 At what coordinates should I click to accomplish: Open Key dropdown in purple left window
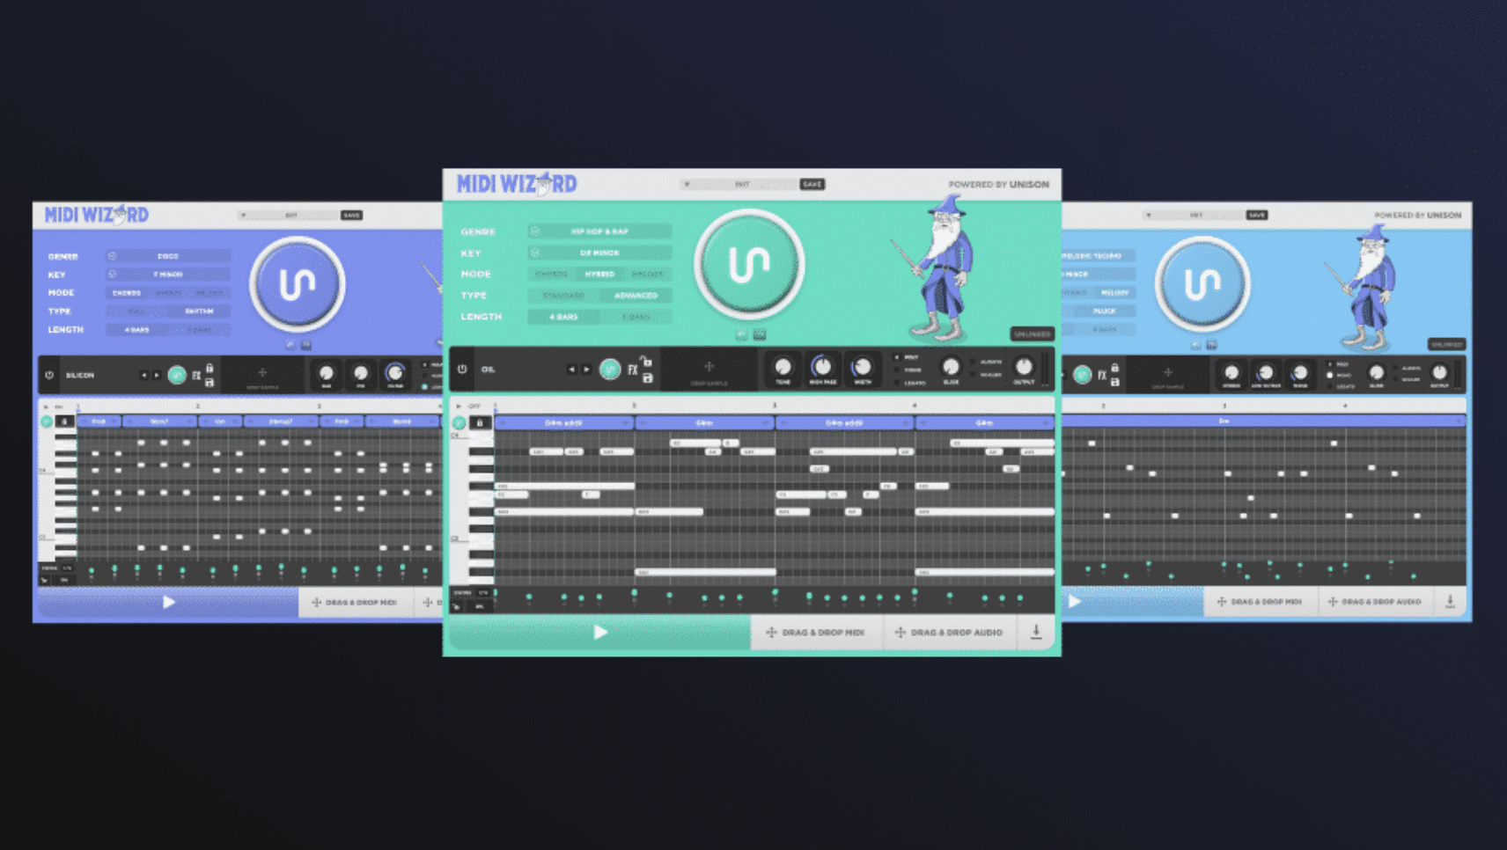[168, 275]
